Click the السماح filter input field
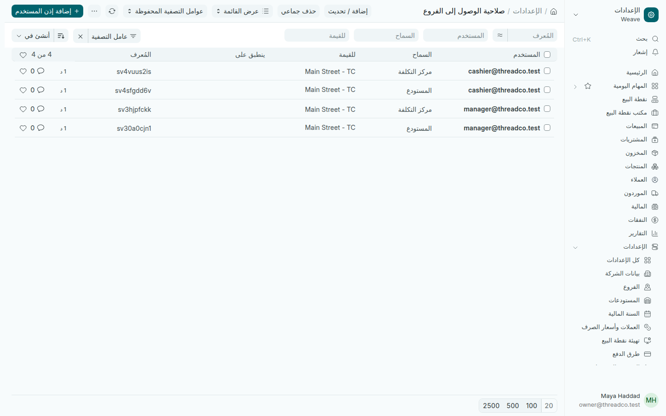 (x=386, y=35)
